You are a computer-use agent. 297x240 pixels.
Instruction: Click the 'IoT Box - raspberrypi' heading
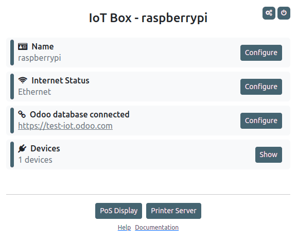point(148,18)
